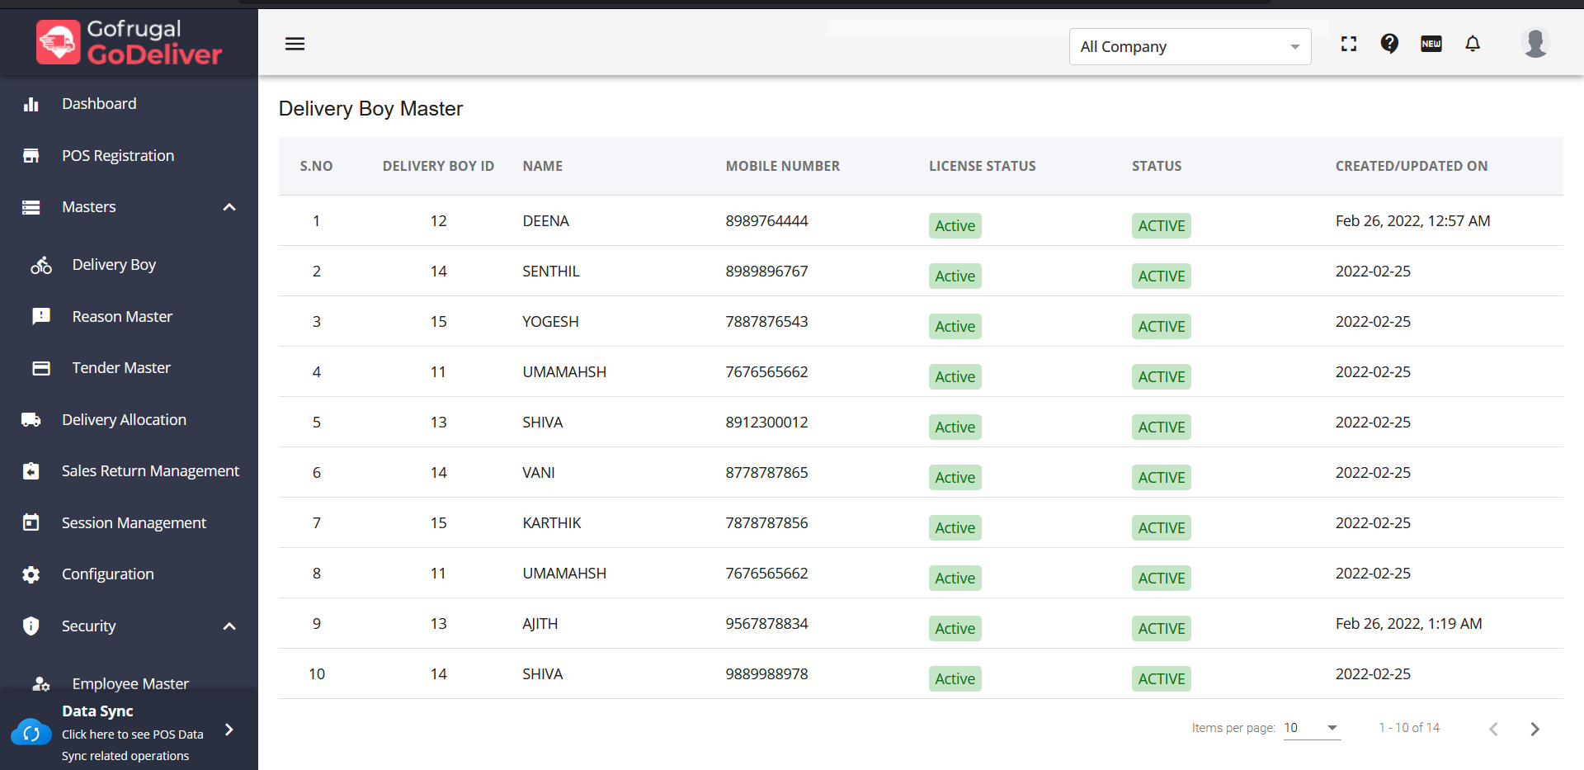Click the user profile avatar

pyautogui.click(x=1534, y=43)
